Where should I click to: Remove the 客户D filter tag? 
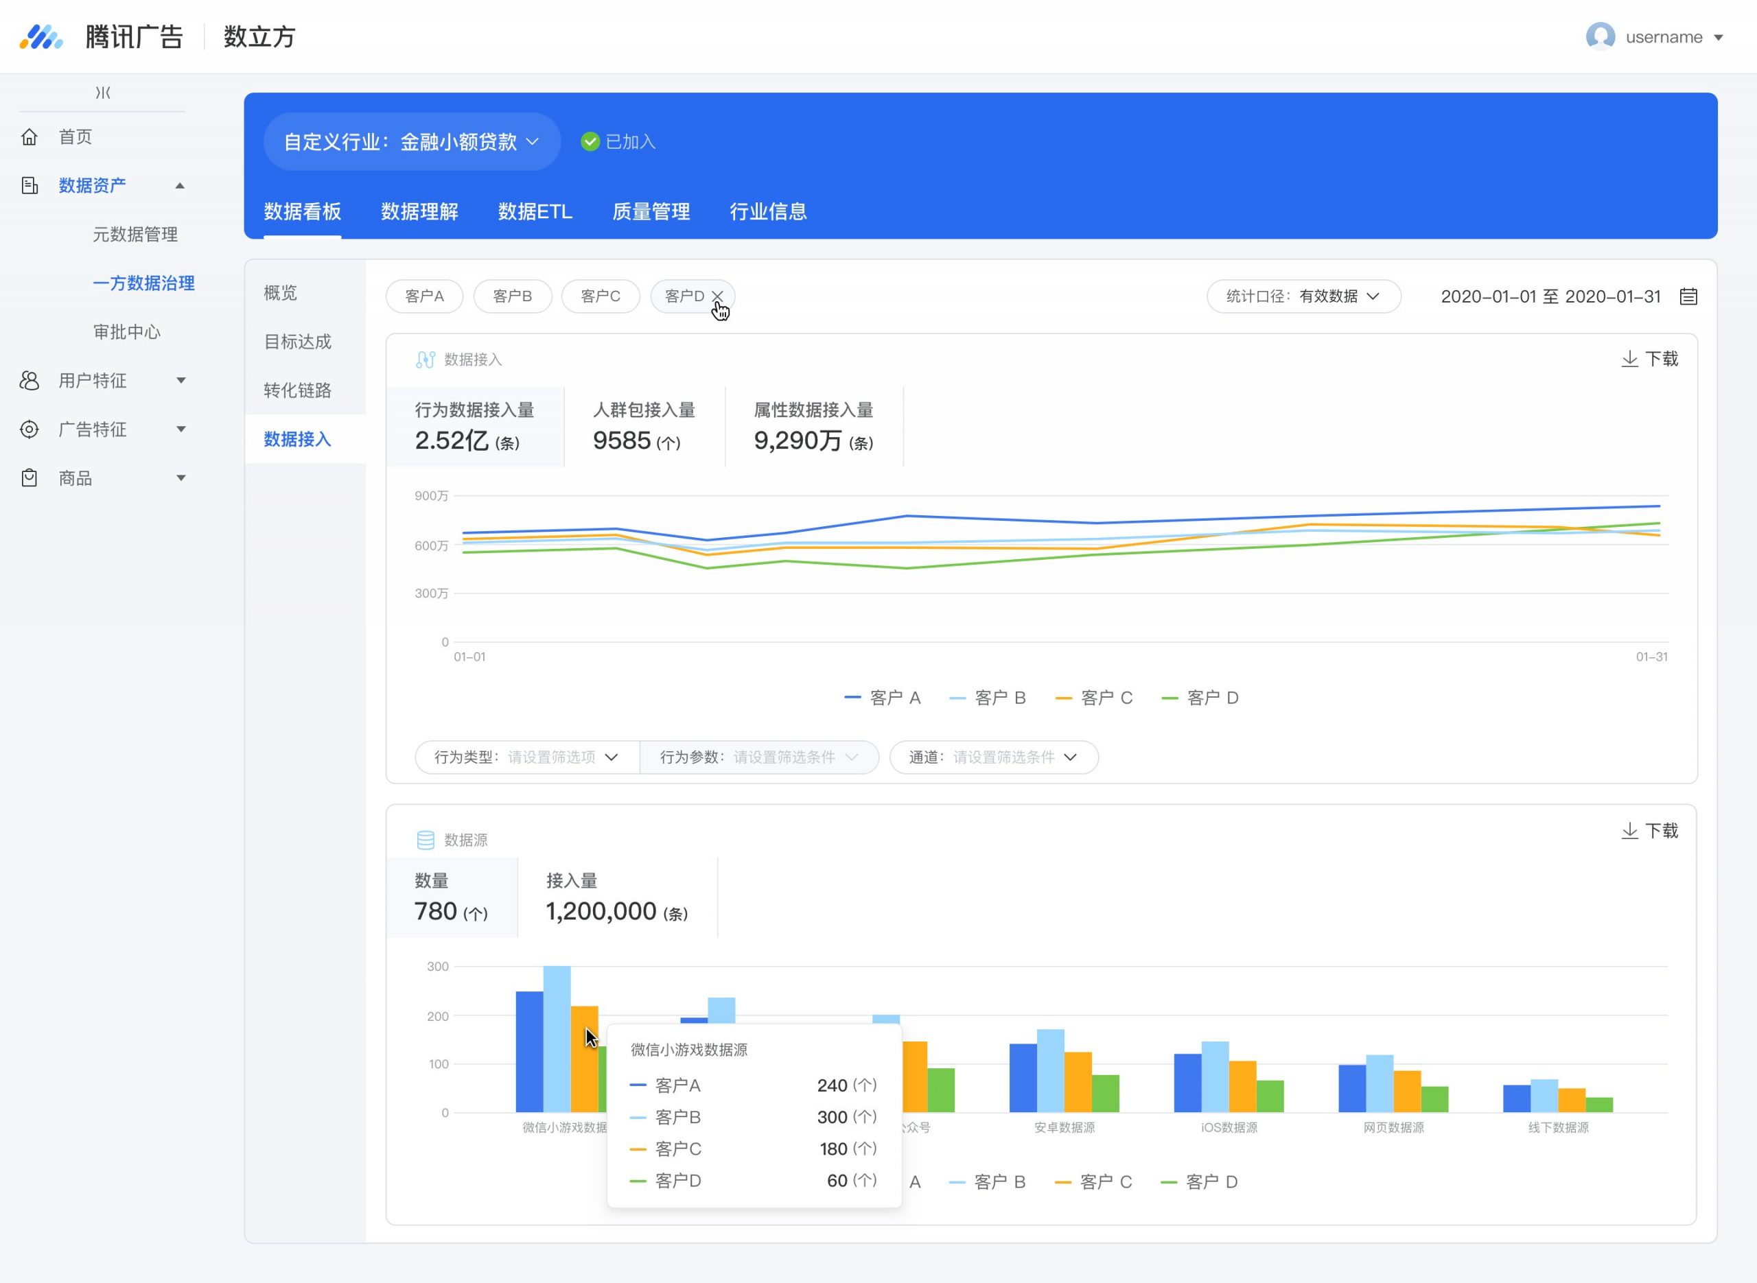[x=717, y=296]
